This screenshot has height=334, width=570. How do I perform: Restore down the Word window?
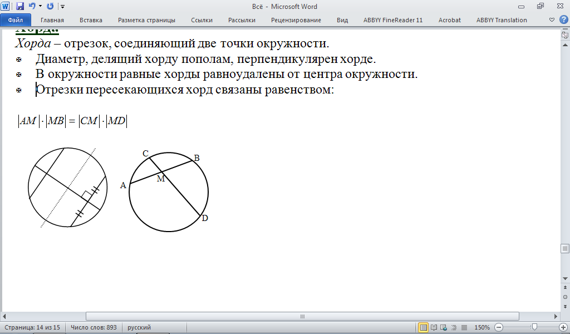pyautogui.click(x=540, y=6)
